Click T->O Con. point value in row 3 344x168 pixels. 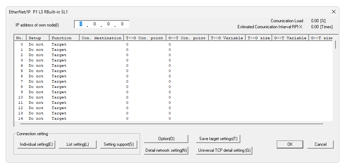[127, 60]
